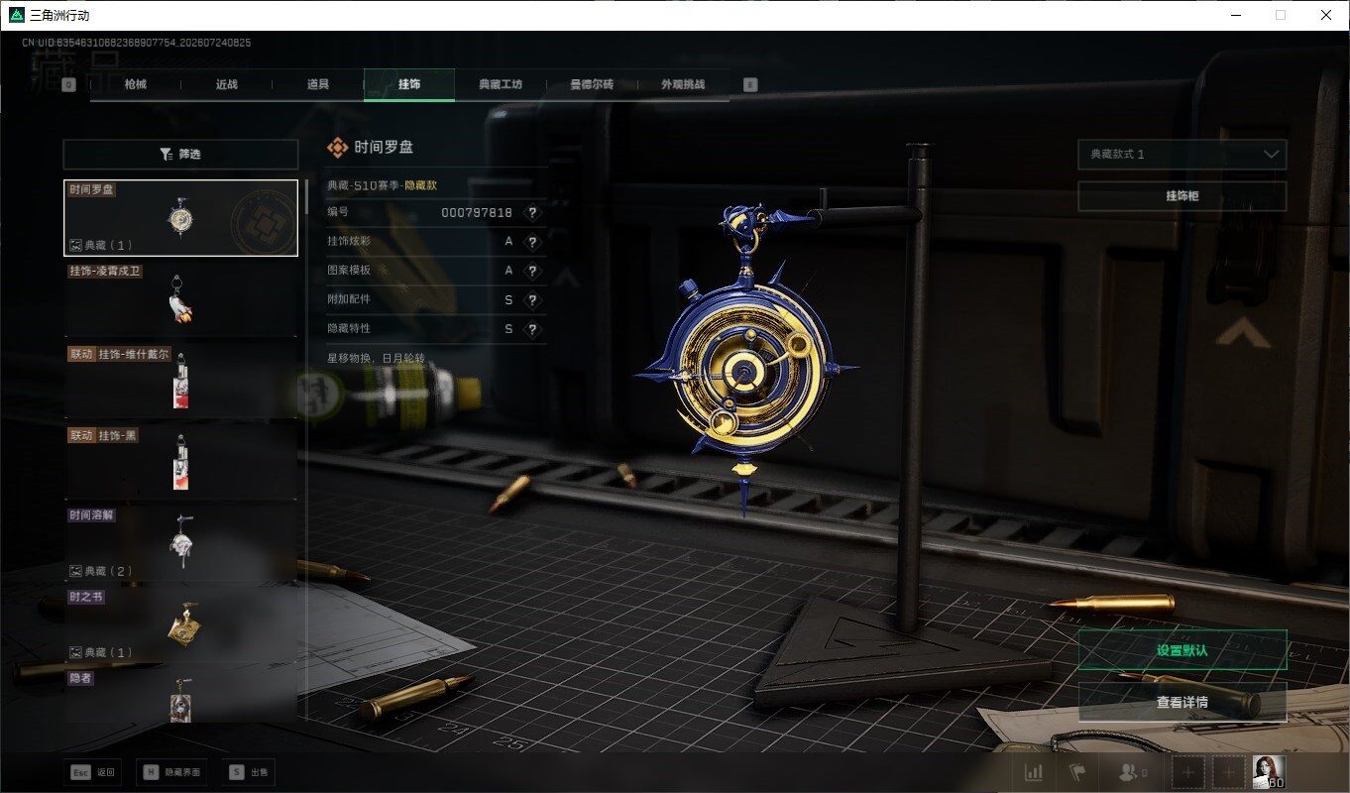Open the 筛选 filter button
The width and height of the screenshot is (1350, 793).
[x=180, y=155]
